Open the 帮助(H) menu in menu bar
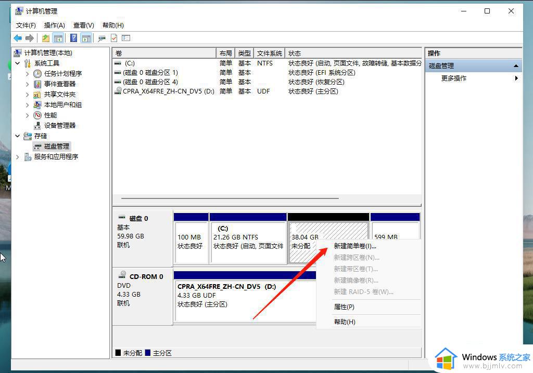This screenshot has height=373, width=533. coord(113,25)
